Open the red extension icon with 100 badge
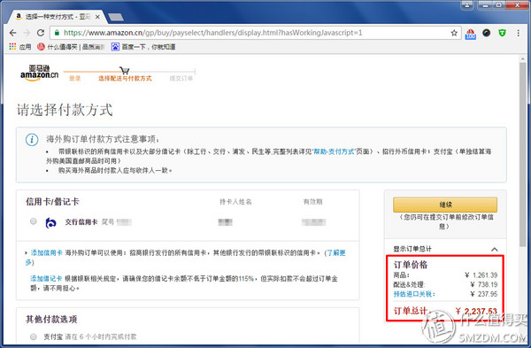531x348 pixels. (471, 34)
